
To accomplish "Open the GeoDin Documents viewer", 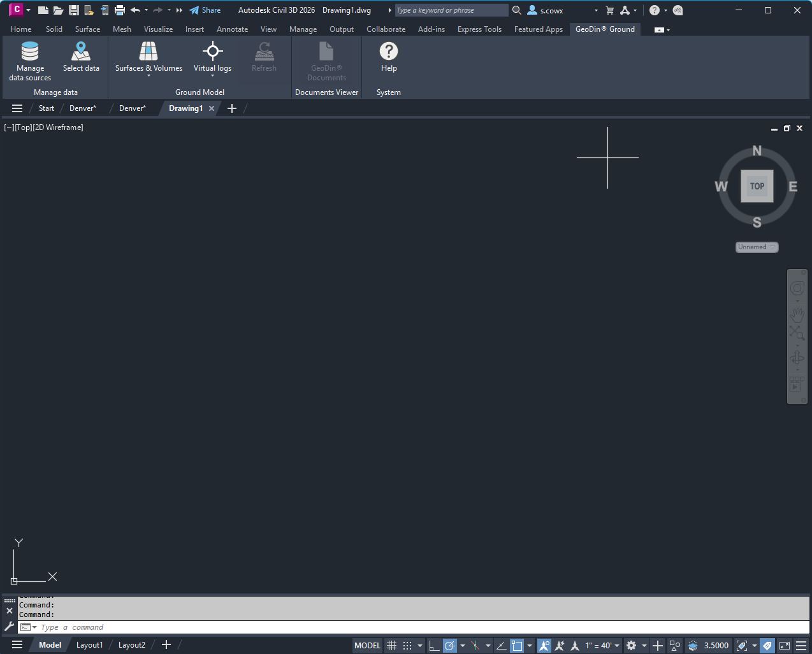I will tap(326, 61).
